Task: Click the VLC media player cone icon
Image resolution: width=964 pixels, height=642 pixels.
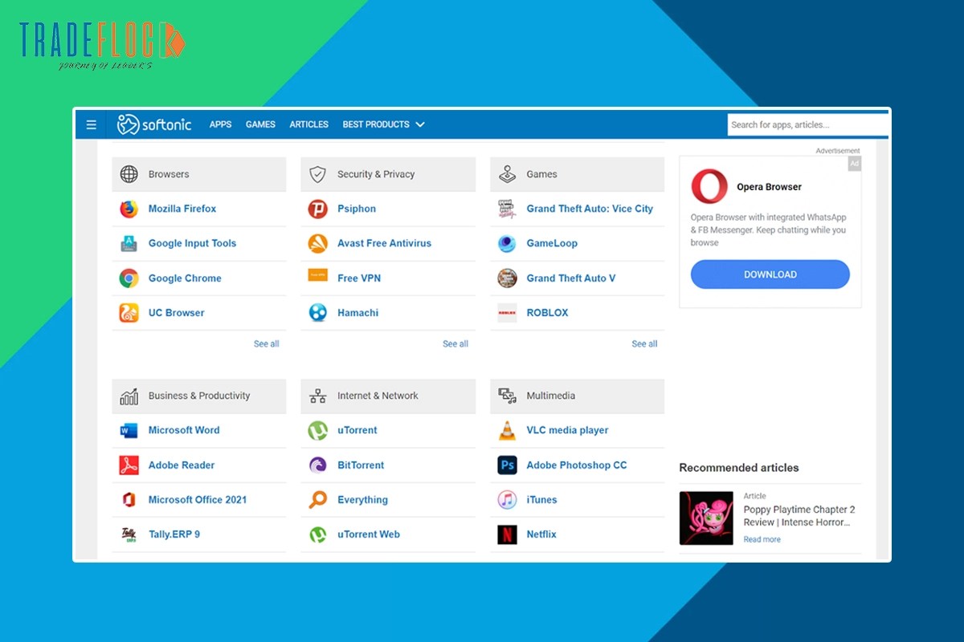Action: (x=507, y=431)
